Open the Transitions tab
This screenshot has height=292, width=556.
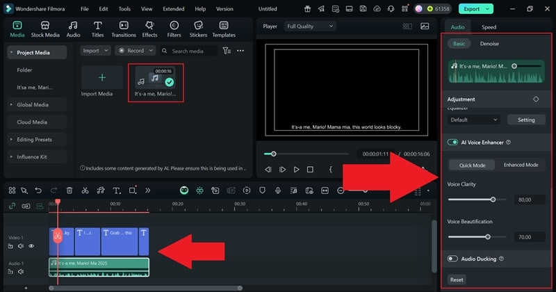[x=124, y=29]
